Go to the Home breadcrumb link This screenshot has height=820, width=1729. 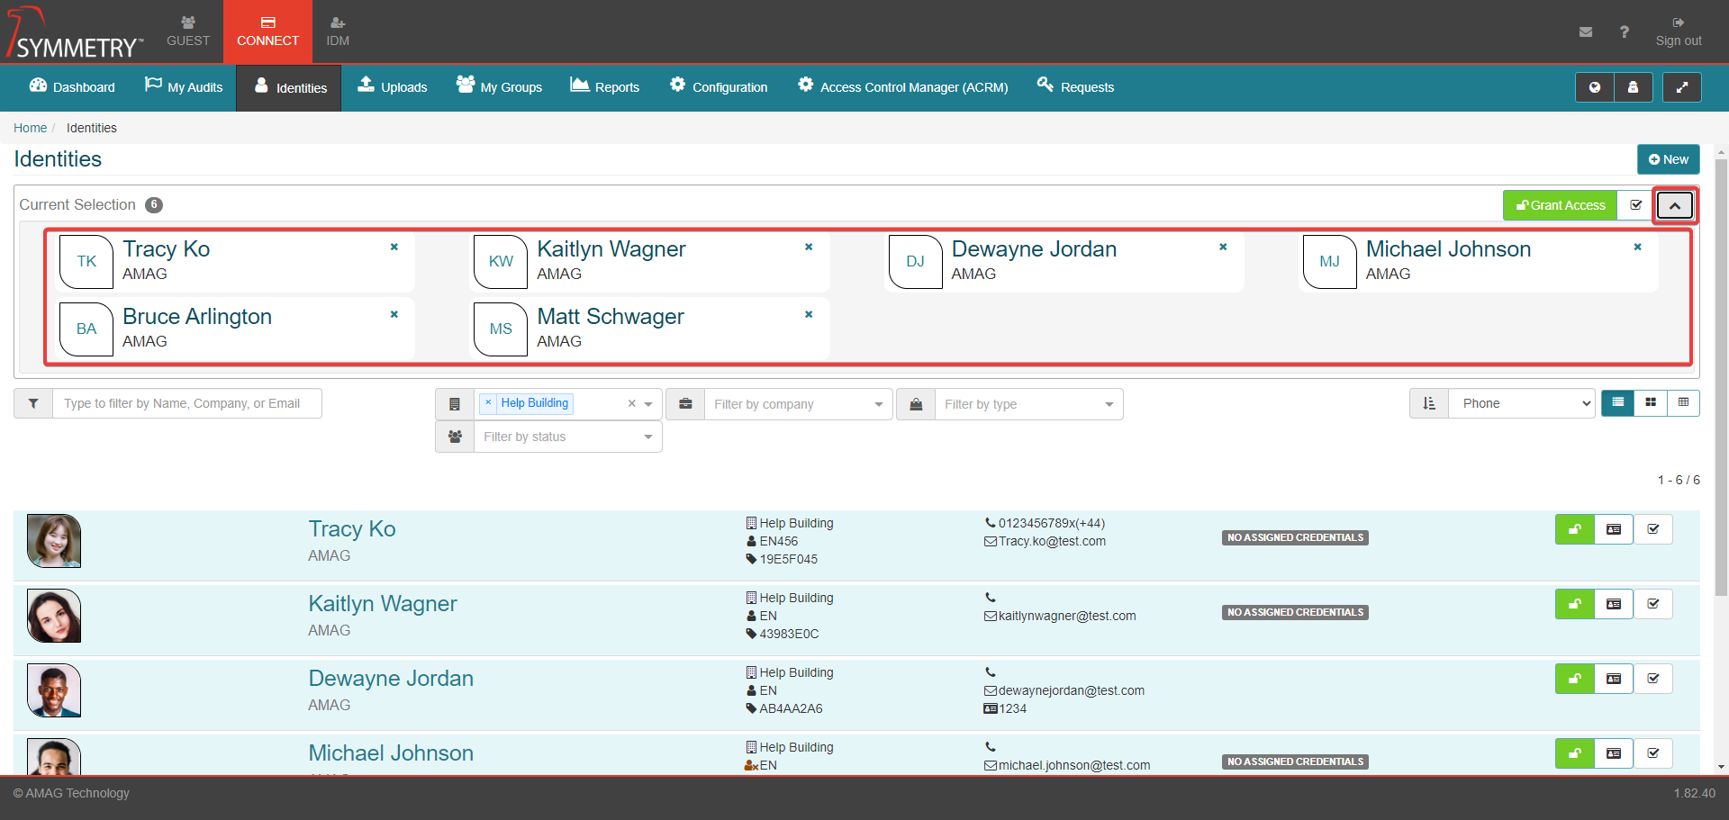[30, 128]
